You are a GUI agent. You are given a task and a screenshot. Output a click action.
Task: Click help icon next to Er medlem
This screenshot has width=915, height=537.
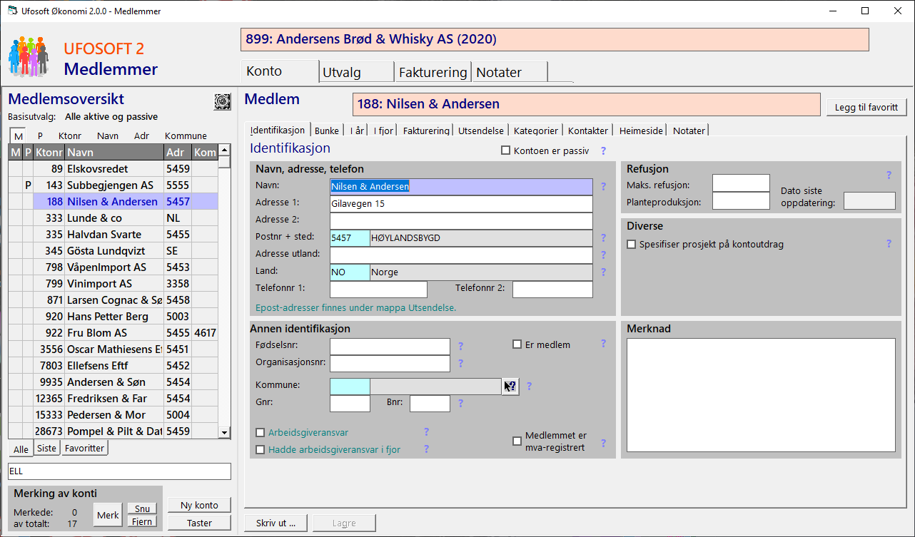tap(603, 343)
